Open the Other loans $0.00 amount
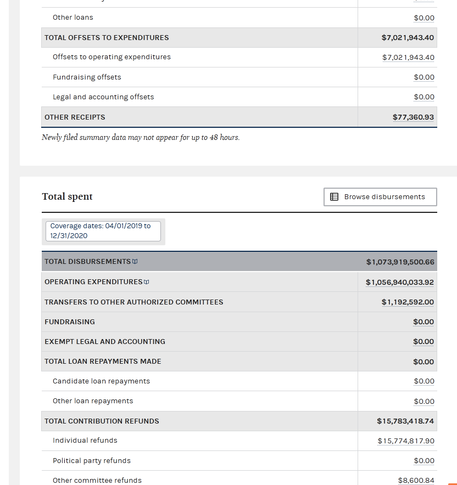The width and height of the screenshot is (457, 485). tap(424, 18)
